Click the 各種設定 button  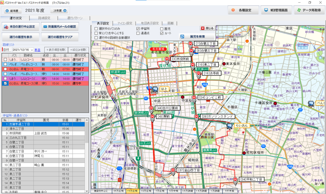point(244,10)
